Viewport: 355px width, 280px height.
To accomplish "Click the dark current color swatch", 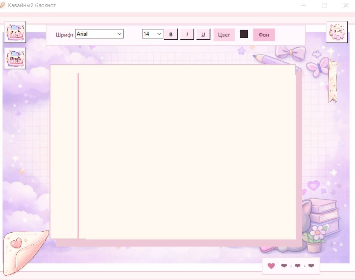I will 244,34.
